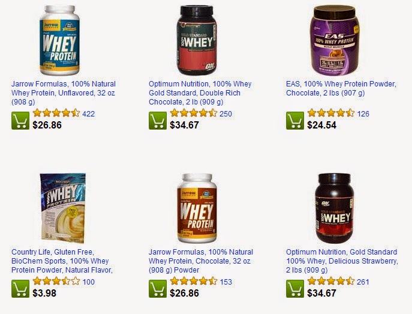View the 126 reviews for EAS Chocolate
Screen dimensions: 412x314
pyautogui.click(x=363, y=114)
